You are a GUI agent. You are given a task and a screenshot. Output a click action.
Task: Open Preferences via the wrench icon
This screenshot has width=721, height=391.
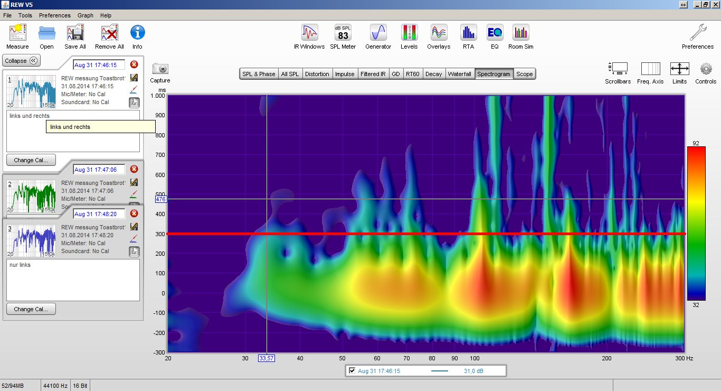pyautogui.click(x=698, y=36)
